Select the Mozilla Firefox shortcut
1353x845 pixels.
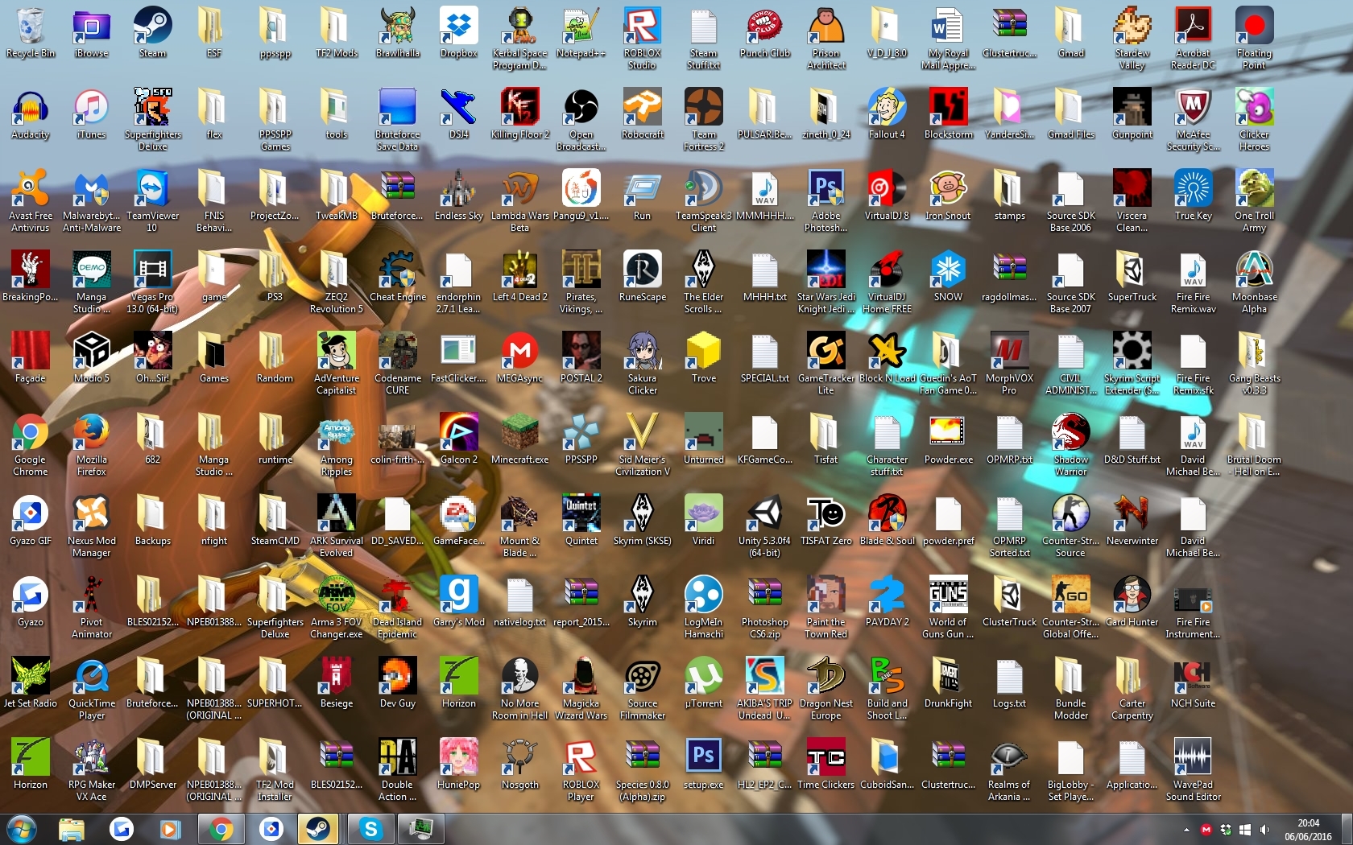92,445
